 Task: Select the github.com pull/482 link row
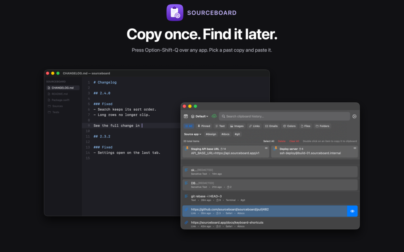click(x=265, y=211)
